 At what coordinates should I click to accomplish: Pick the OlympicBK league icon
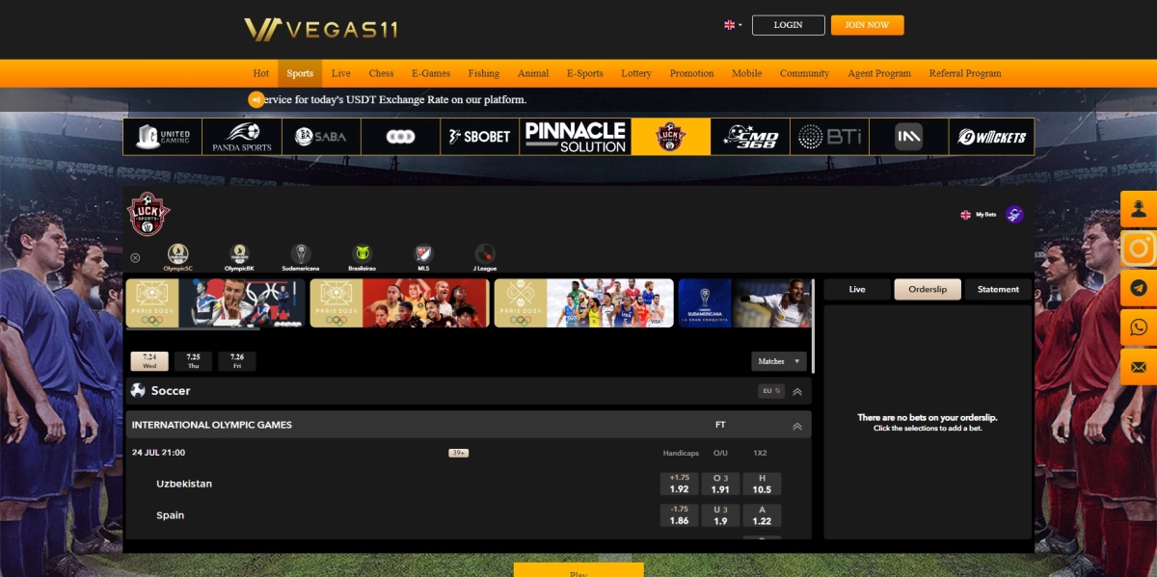(239, 257)
